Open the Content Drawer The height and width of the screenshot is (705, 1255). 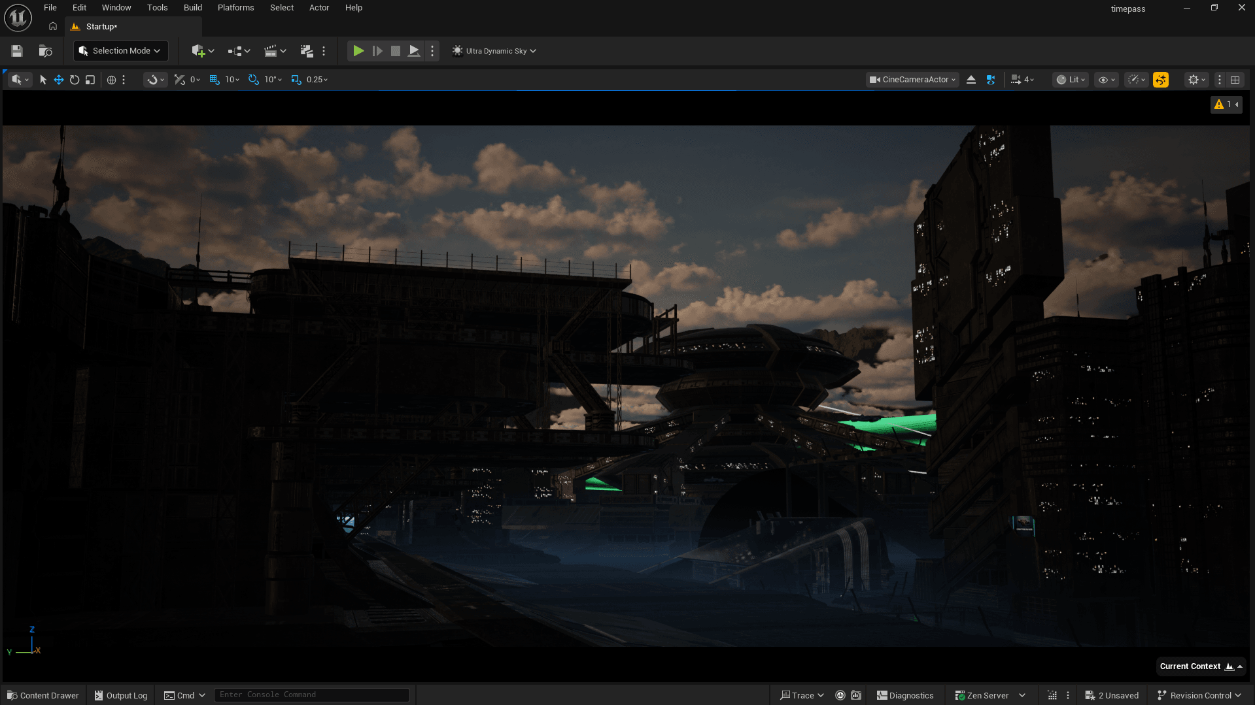tap(43, 695)
